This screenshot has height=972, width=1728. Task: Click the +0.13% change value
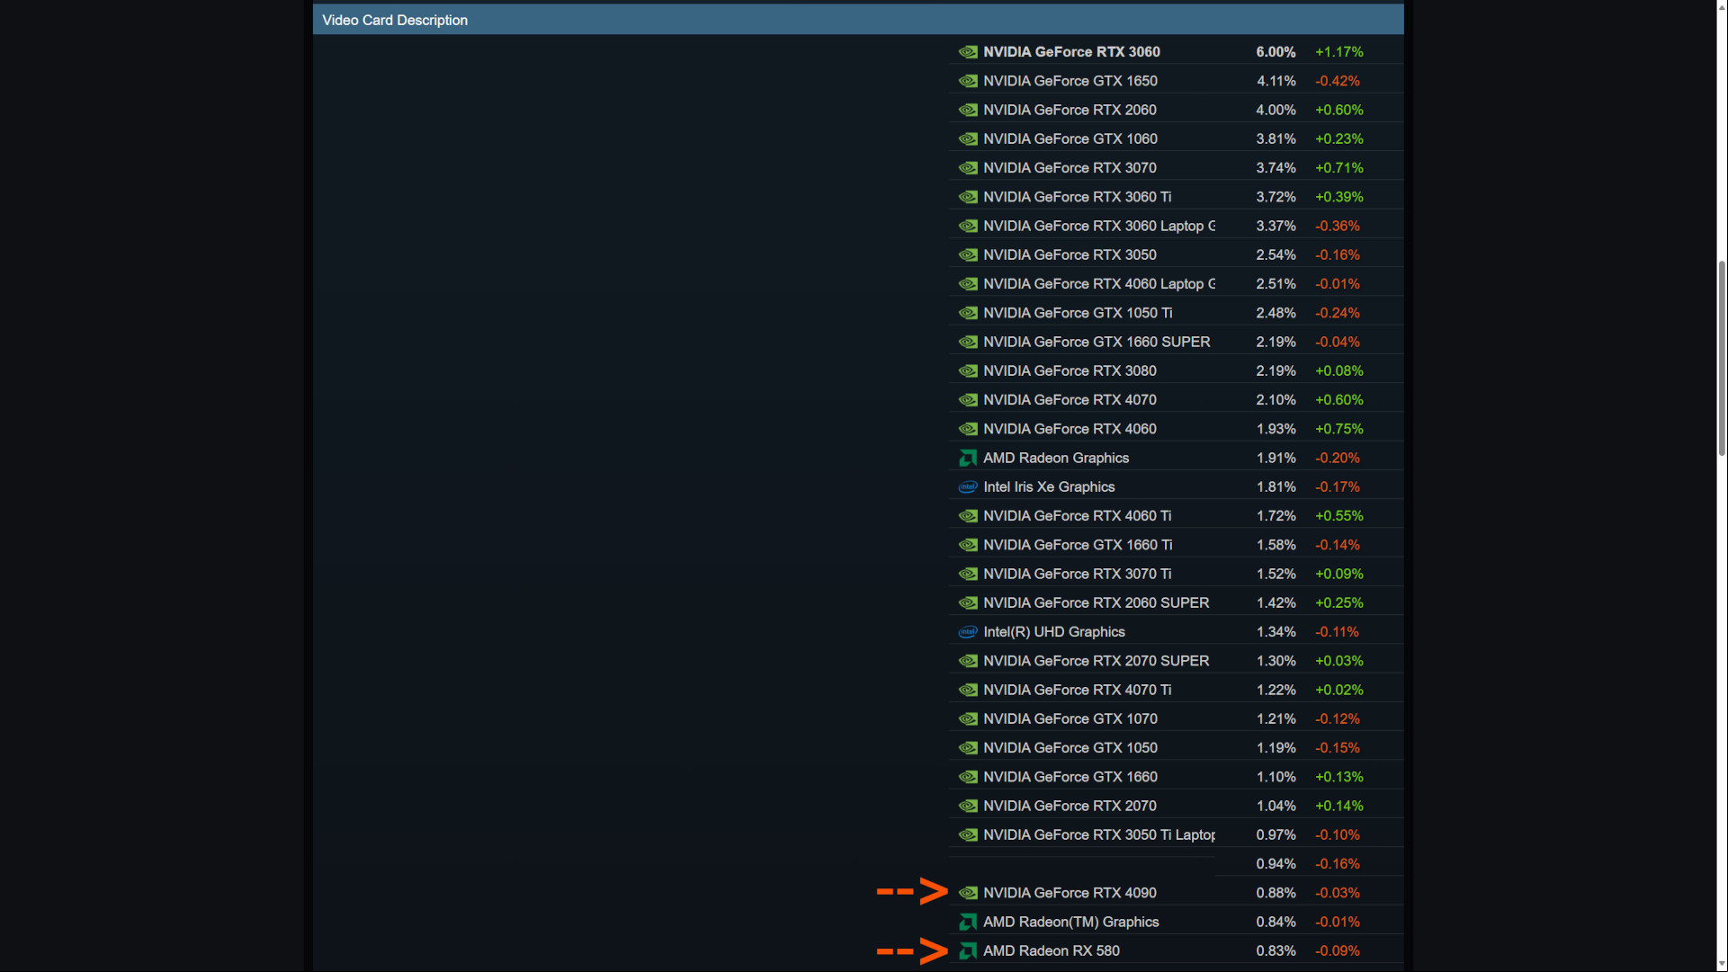point(1339,777)
